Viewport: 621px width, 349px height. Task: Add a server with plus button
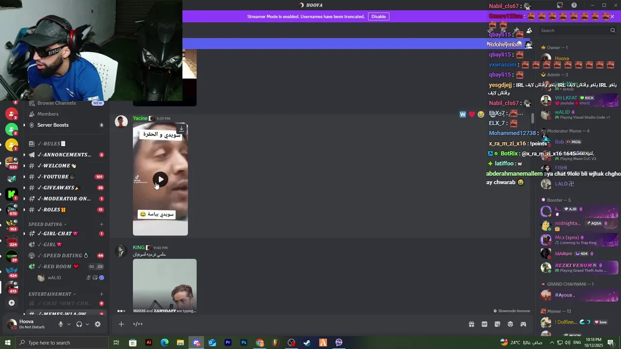tap(12, 303)
